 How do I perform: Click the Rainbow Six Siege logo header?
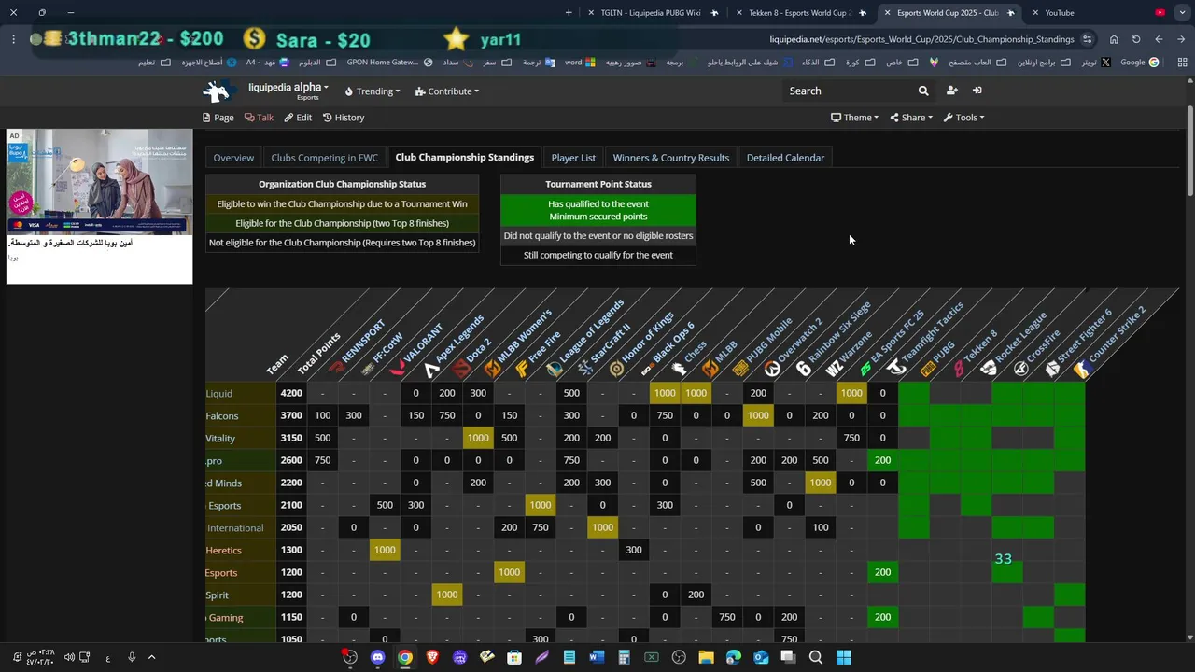pos(803,370)
